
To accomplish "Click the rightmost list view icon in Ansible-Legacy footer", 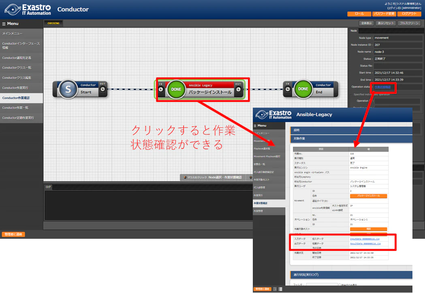I will pyautogui.click(x=280, y=289).
